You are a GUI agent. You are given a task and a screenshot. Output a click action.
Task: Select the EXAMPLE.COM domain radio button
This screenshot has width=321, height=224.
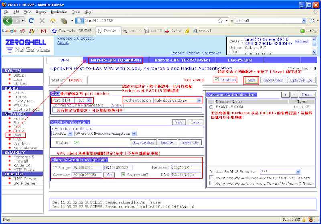pos(211,107)
